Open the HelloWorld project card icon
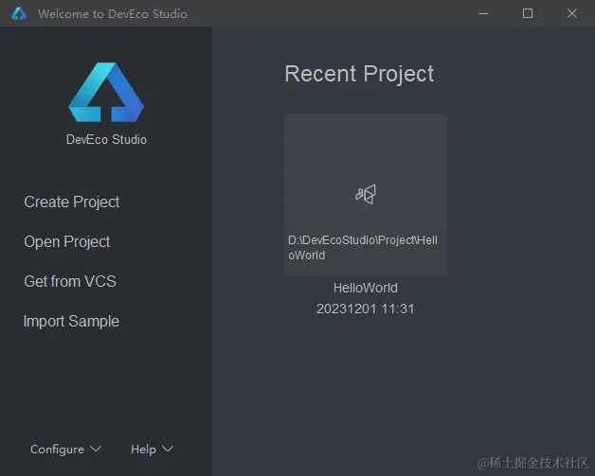The height and width of the screenshot is (476, 595). (366, 194)
